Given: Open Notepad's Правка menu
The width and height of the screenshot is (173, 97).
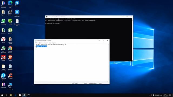Looking at the screenshot, I should (x=41, y=43).
